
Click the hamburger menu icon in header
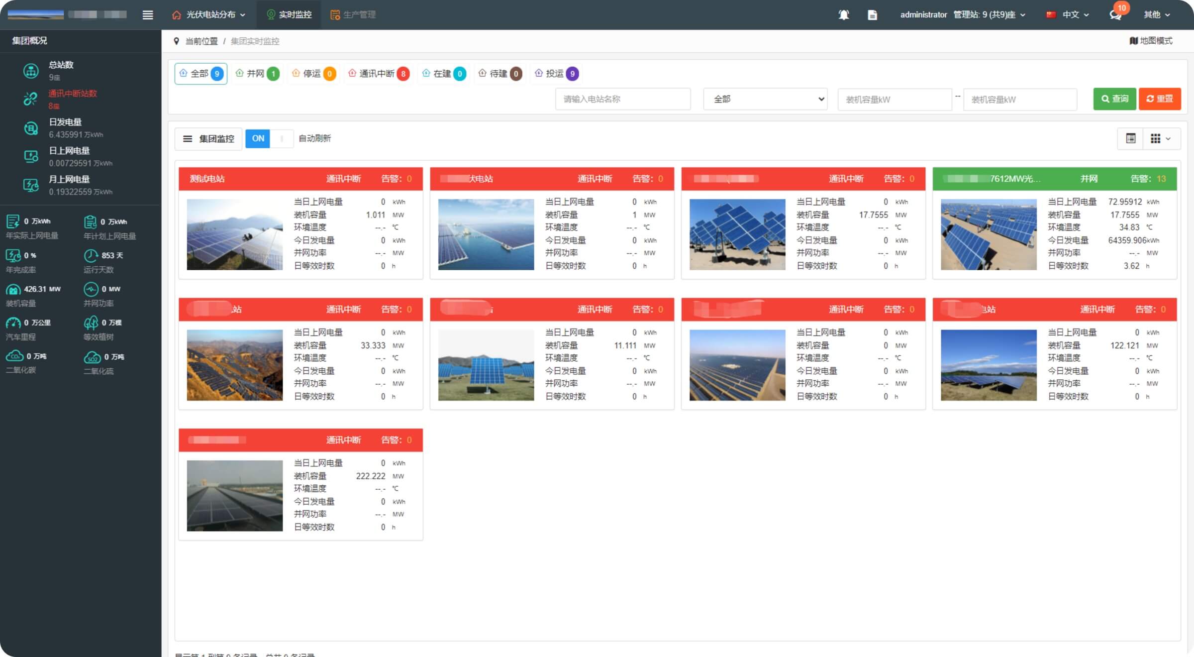tap(147, 15)
